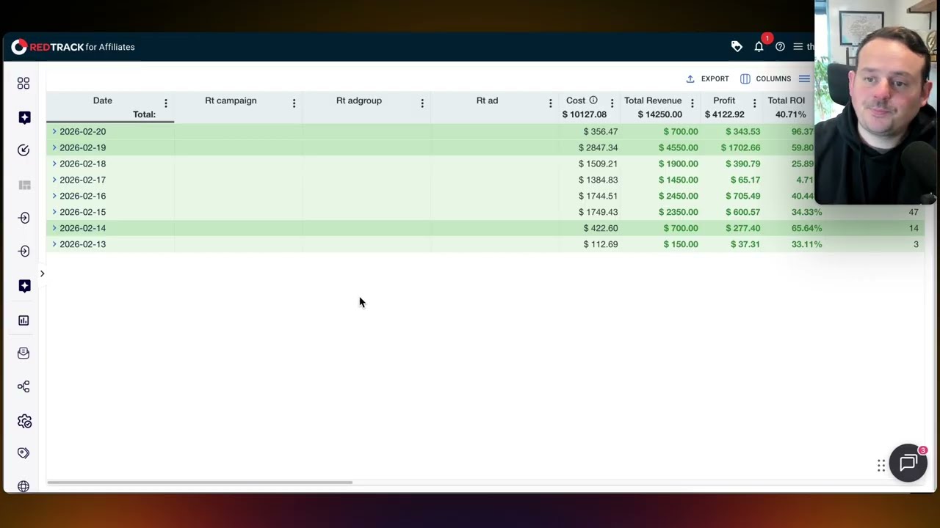Click the RedTrack logo
Screen dimensions: 940x528
[x=73, y=47]
